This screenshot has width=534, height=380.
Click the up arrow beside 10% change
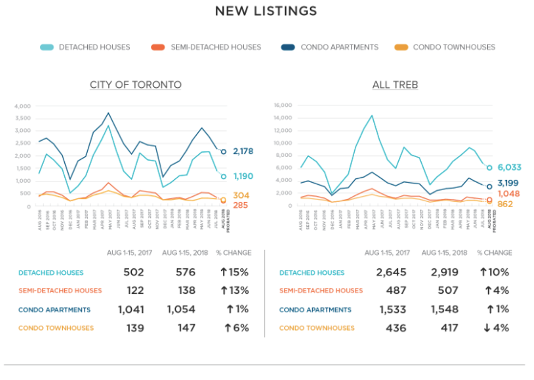coord(483,272)
